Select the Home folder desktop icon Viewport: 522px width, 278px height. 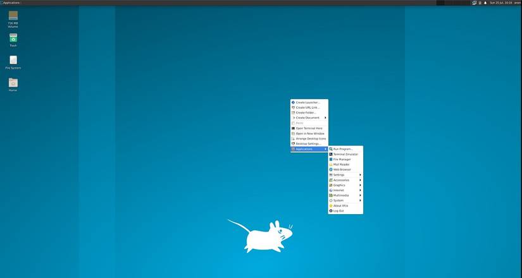coord(13,85)
